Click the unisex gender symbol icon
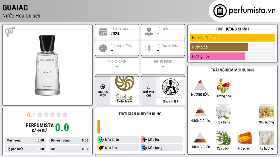This screenshot has height=157, width=280. (x=10, y=32)
